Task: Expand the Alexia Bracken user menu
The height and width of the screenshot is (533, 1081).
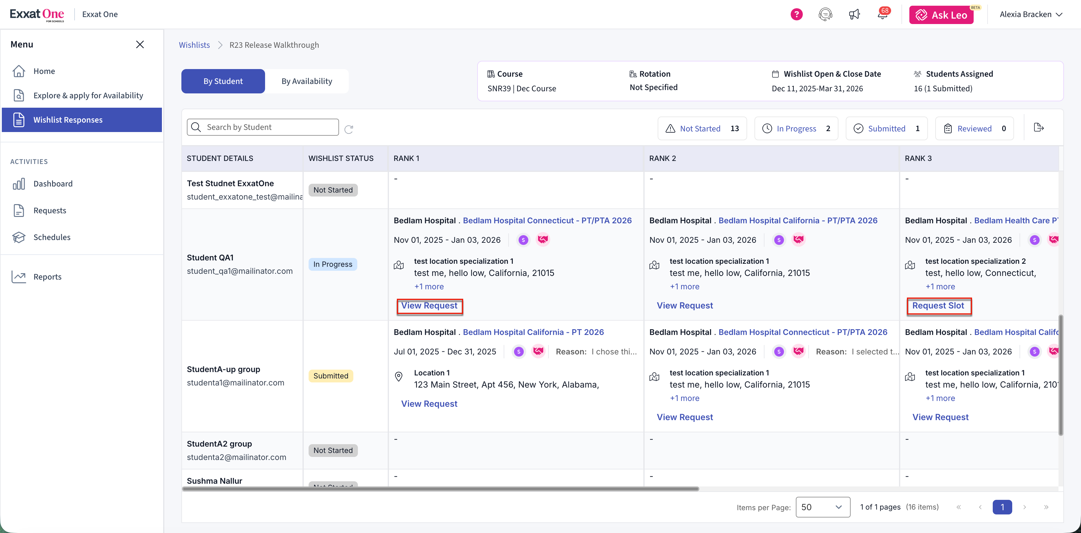Action: 1030,14
